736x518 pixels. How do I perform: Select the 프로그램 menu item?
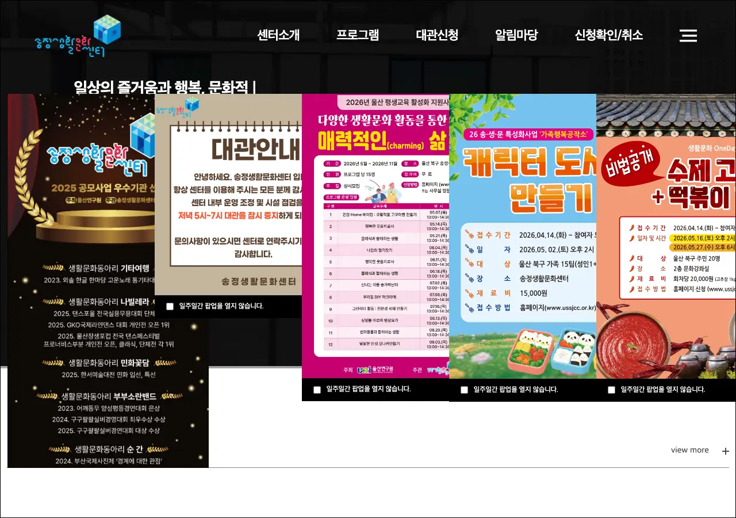point(357,35)
